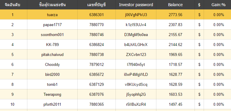Click contestant name Chooddy
The height and width of the screenshot is (111, 231).
point(52,65)
